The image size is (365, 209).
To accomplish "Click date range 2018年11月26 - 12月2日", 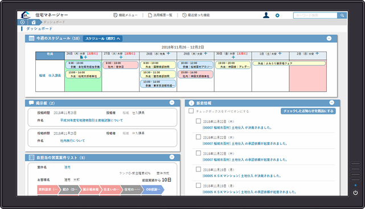I will coord(183,47).
